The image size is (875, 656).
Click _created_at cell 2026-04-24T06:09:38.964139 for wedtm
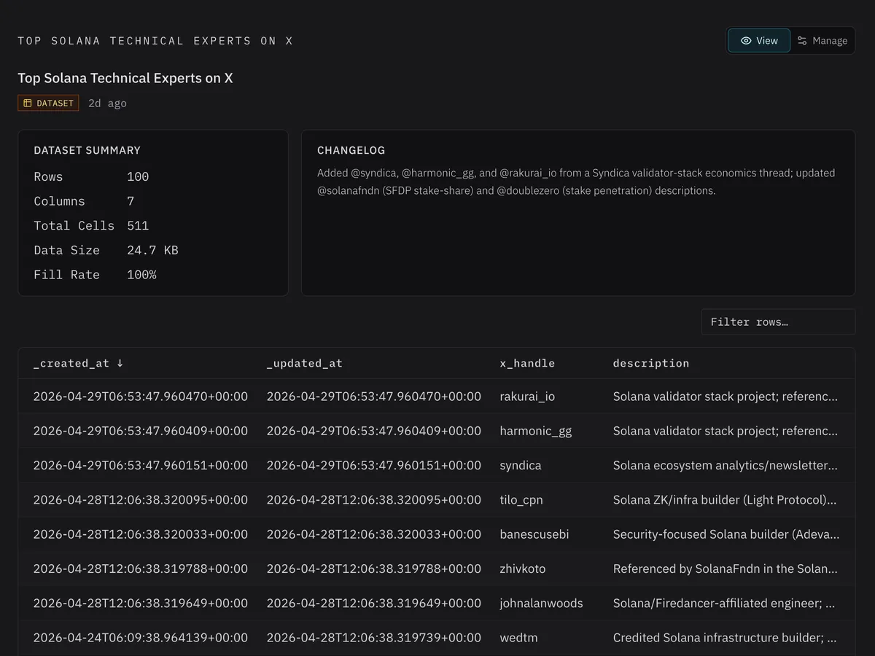pos(141,638)
